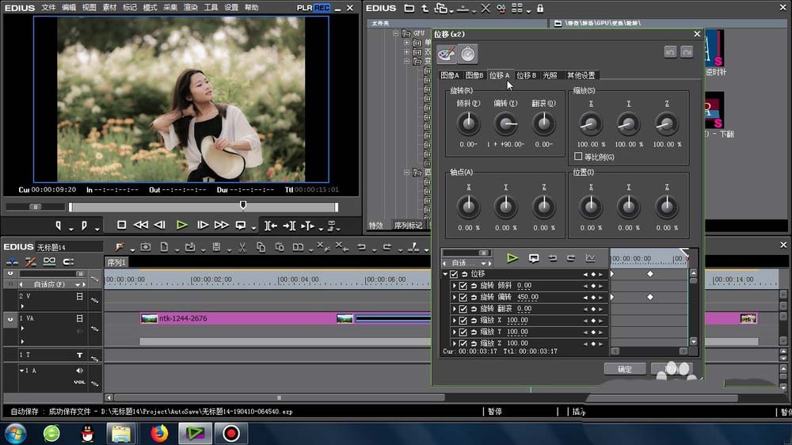The image size is (792, 445).
Task: Click the delete X icon in the bin toolbar
Action: (x=485, y=8)
